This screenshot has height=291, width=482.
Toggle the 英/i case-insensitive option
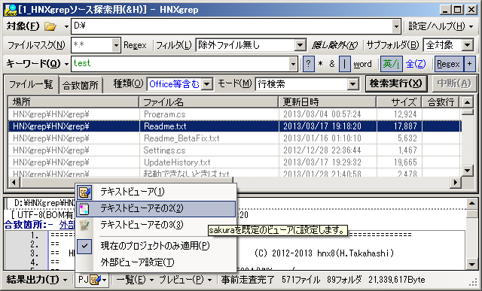point(391,64)
